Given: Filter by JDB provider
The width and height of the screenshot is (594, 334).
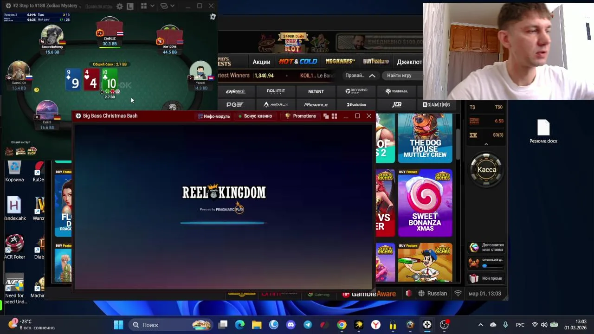Looking at the screenshot, I should (x=397, y=105).
